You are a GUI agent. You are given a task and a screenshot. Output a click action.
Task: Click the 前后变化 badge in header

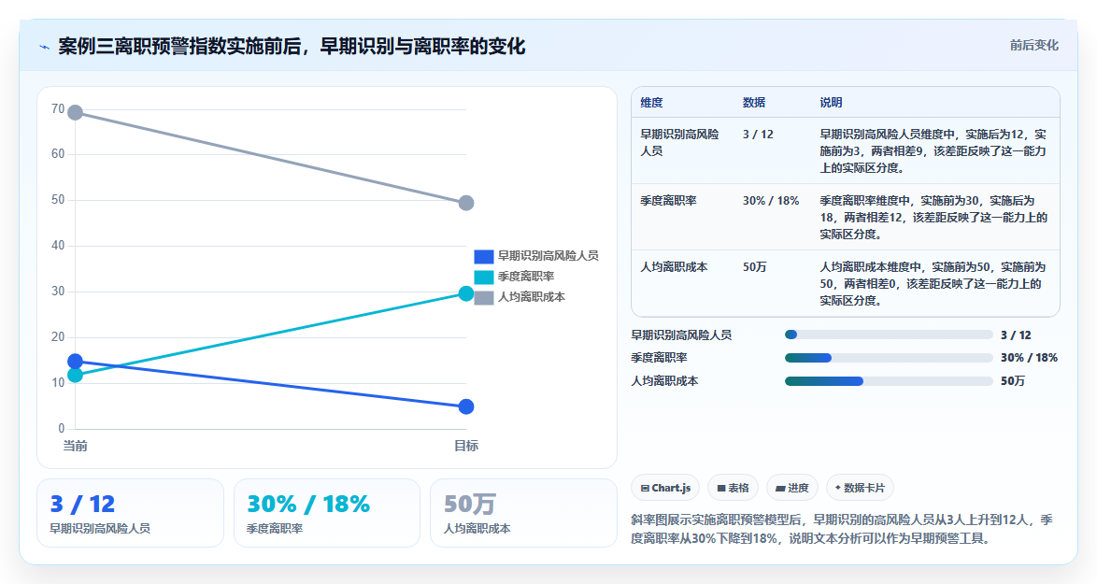(1033, 46)
